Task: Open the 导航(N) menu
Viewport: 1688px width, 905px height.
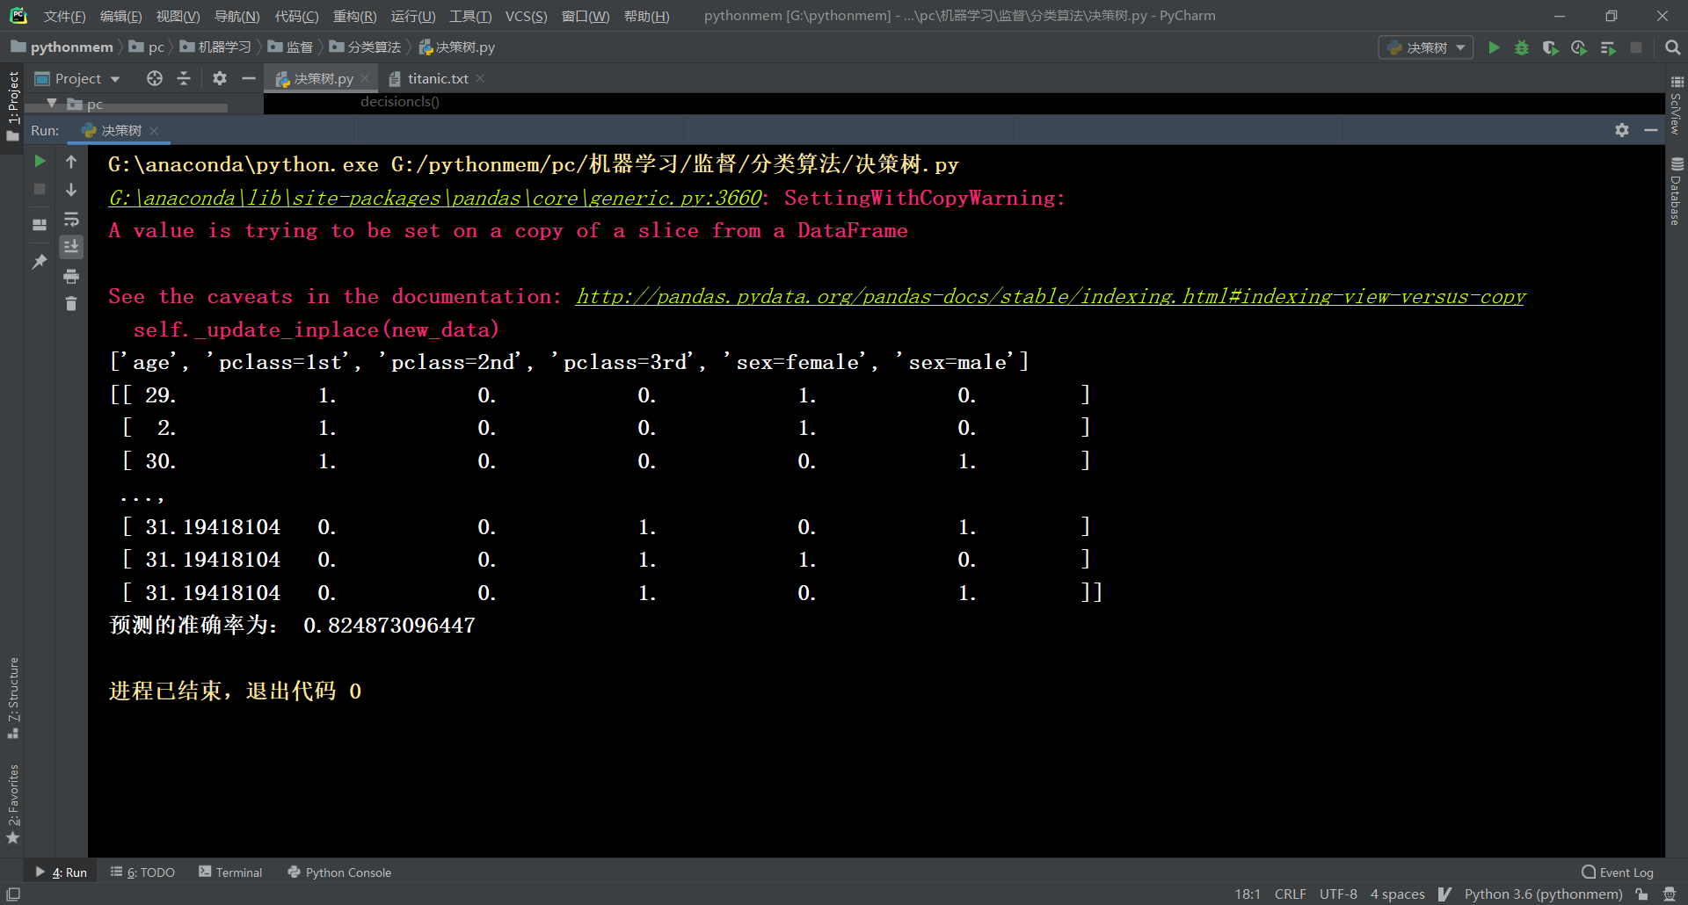Action: 236,16
